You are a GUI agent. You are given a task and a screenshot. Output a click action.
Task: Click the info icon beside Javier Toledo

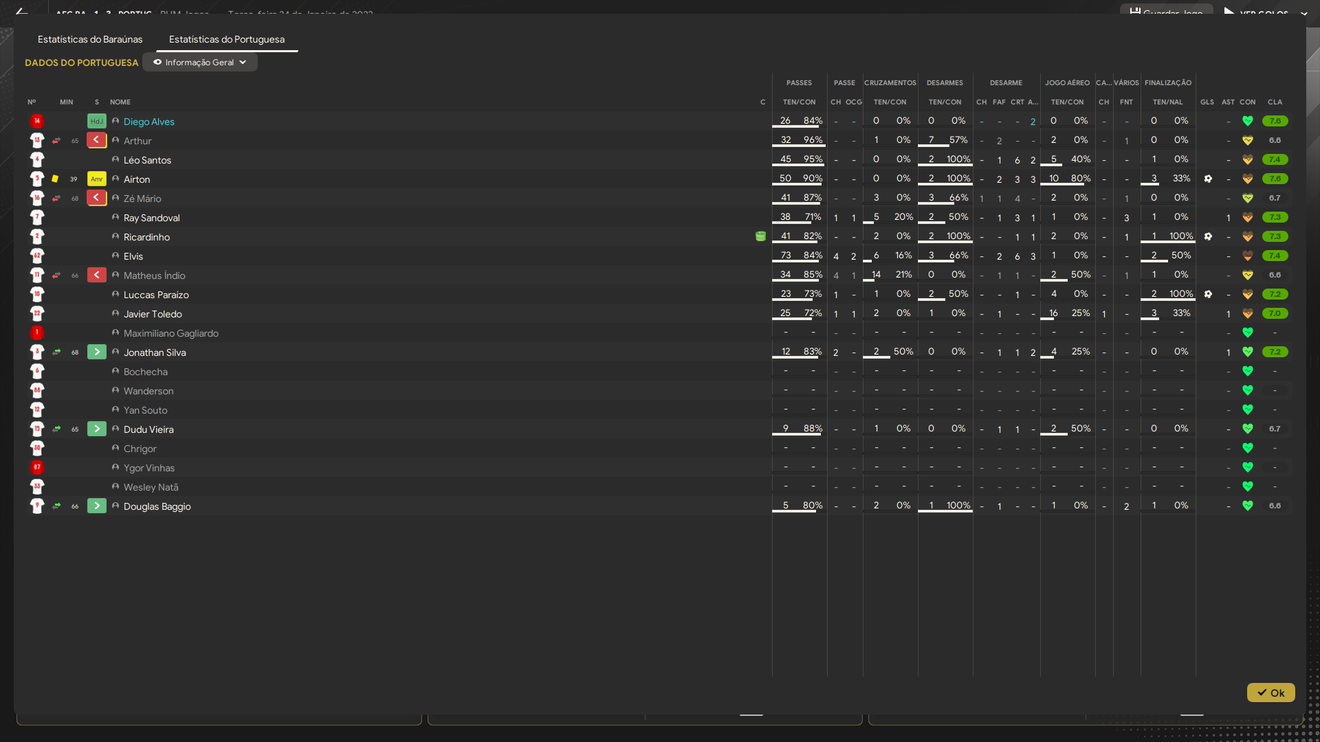click(115, 313)
